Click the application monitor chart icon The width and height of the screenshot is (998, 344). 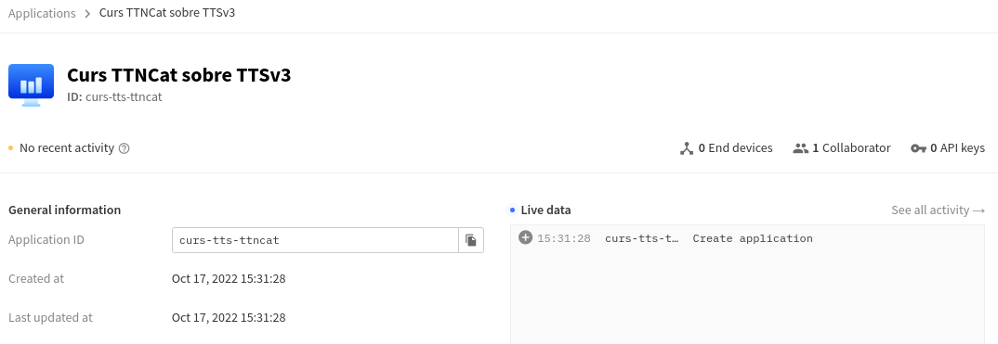point(32,85)
